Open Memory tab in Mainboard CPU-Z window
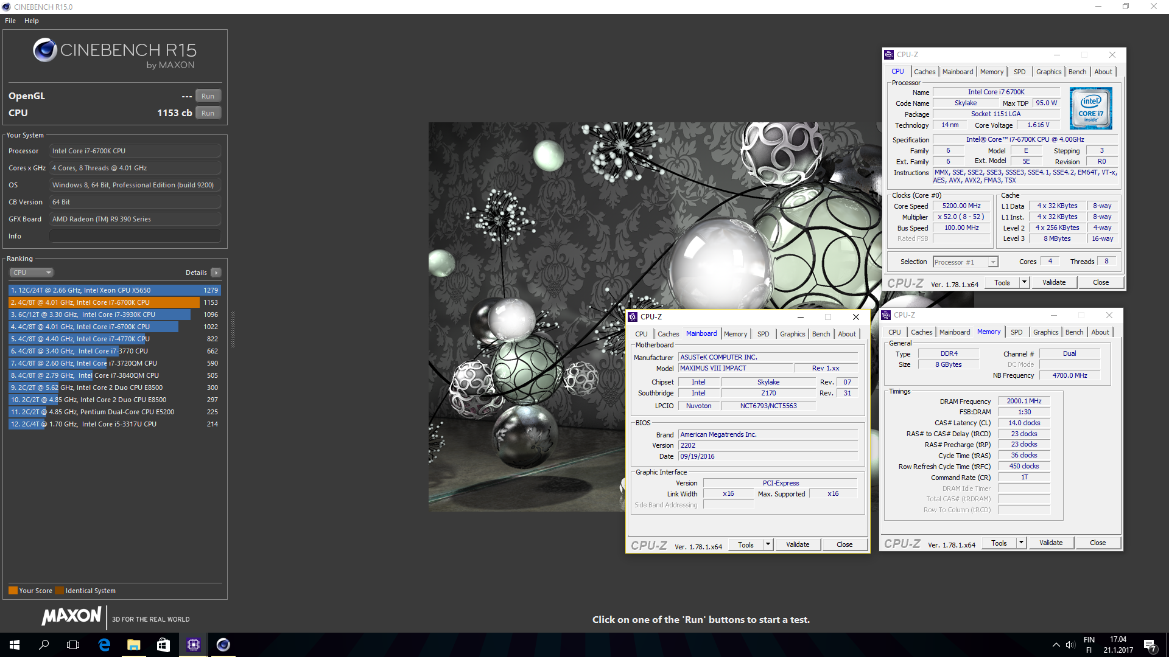1169x657 pixels. (735, 334)
